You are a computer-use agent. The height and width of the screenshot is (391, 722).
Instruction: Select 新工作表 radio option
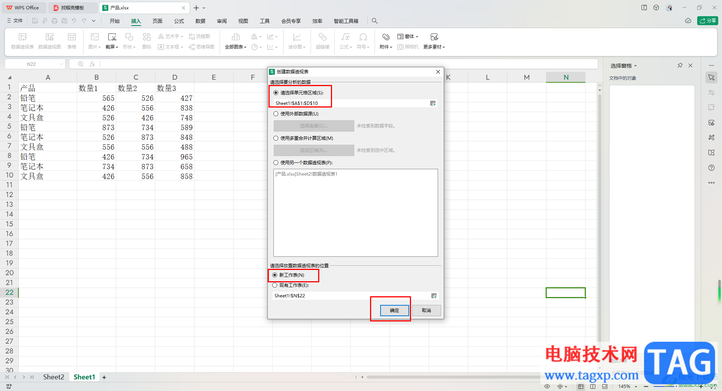(x=275, y=275)
